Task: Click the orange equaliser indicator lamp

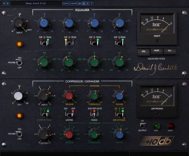Action: click(x=19, y=44)
